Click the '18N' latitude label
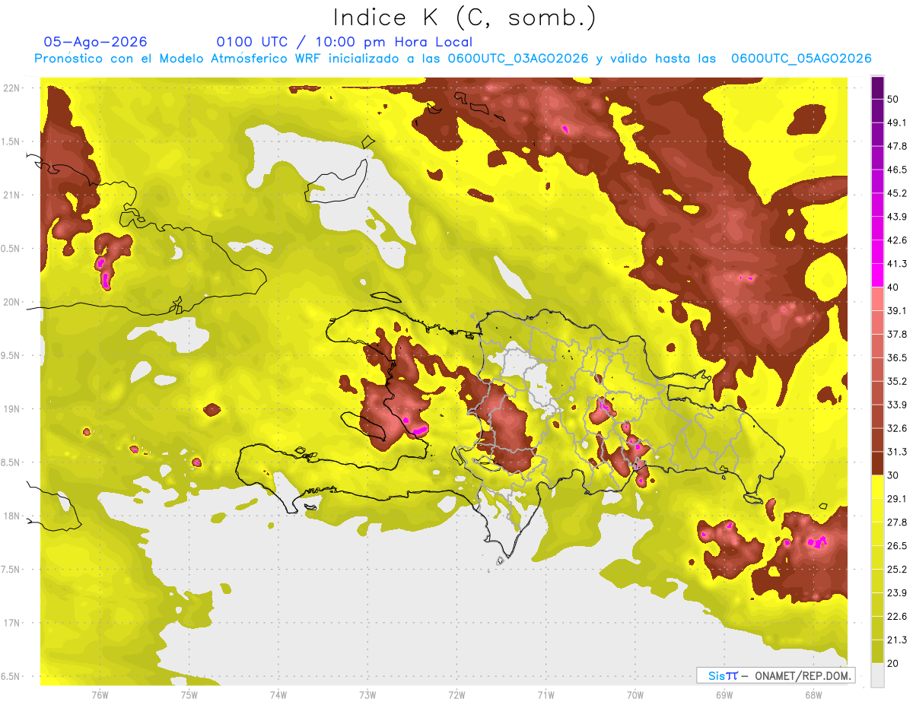913x705 pixels. [13, 516]
